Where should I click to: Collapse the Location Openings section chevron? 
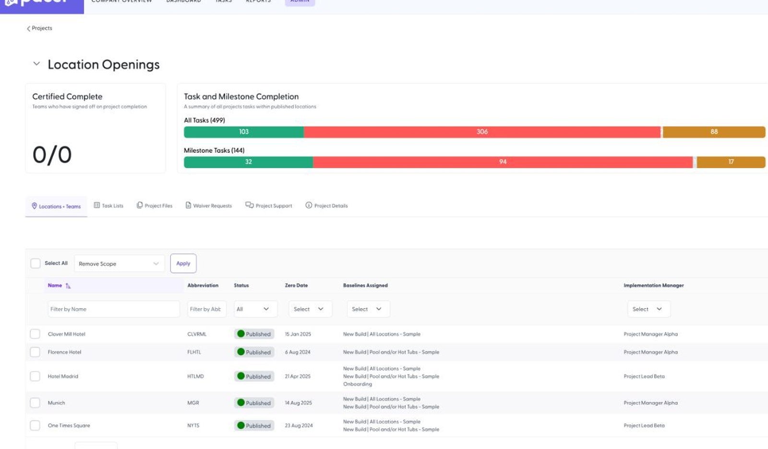[36, 64]
